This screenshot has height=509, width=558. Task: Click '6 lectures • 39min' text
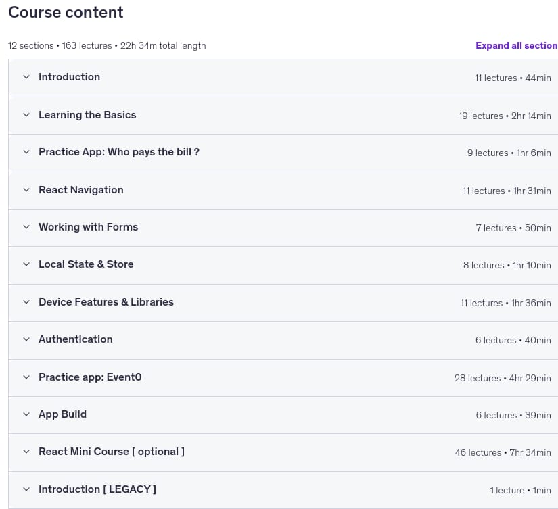[513, 415]
